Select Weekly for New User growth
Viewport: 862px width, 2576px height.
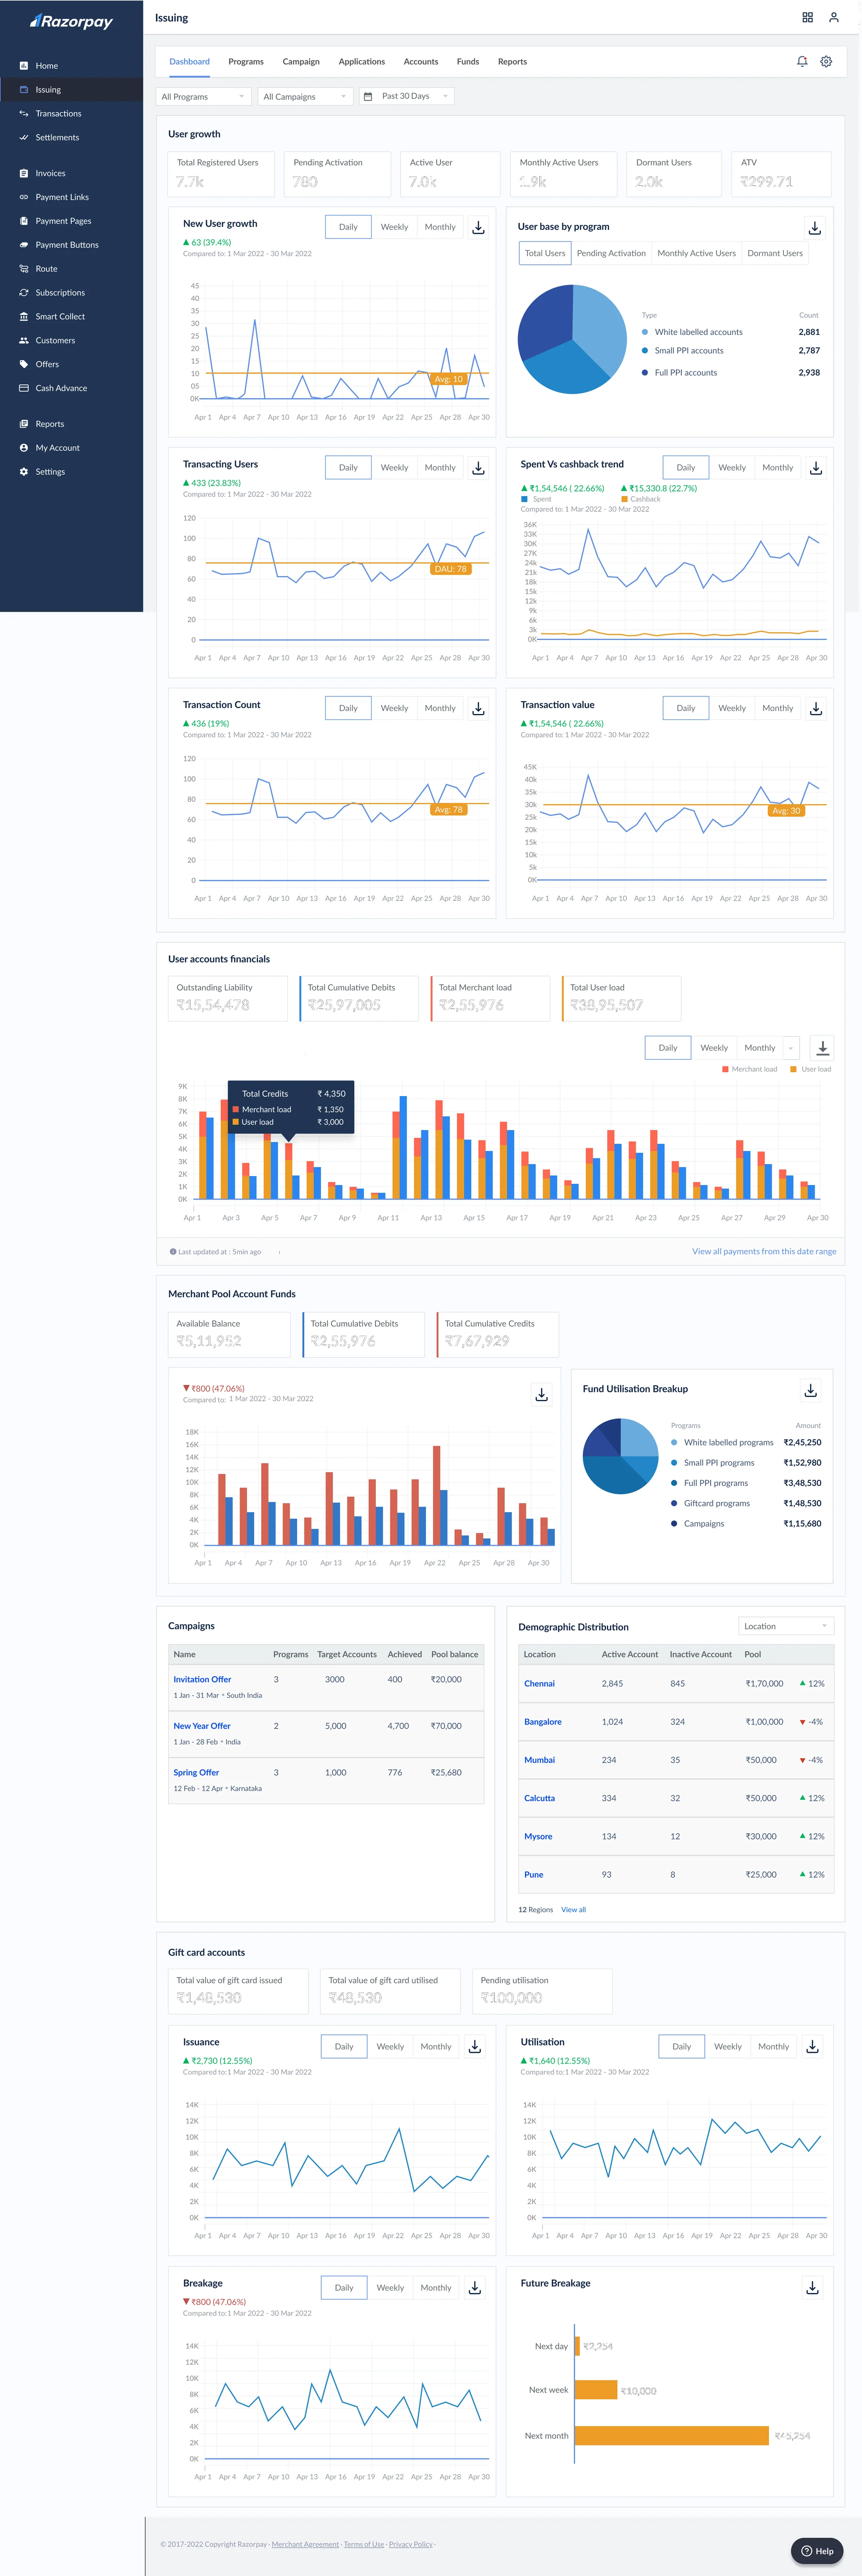pyautogui.click(x=395, y=227)
